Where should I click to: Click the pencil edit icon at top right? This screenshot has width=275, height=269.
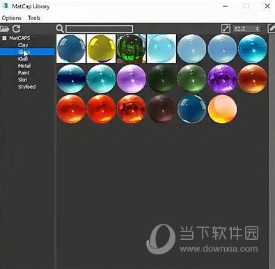click(x=272, y=28)
